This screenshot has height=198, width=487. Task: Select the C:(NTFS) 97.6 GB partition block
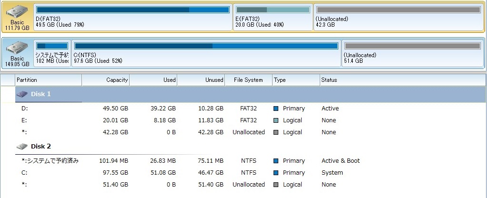[206, 53]
